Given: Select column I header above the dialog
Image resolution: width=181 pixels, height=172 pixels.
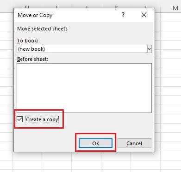Looking at the screenshot, I should coord(57,7).
